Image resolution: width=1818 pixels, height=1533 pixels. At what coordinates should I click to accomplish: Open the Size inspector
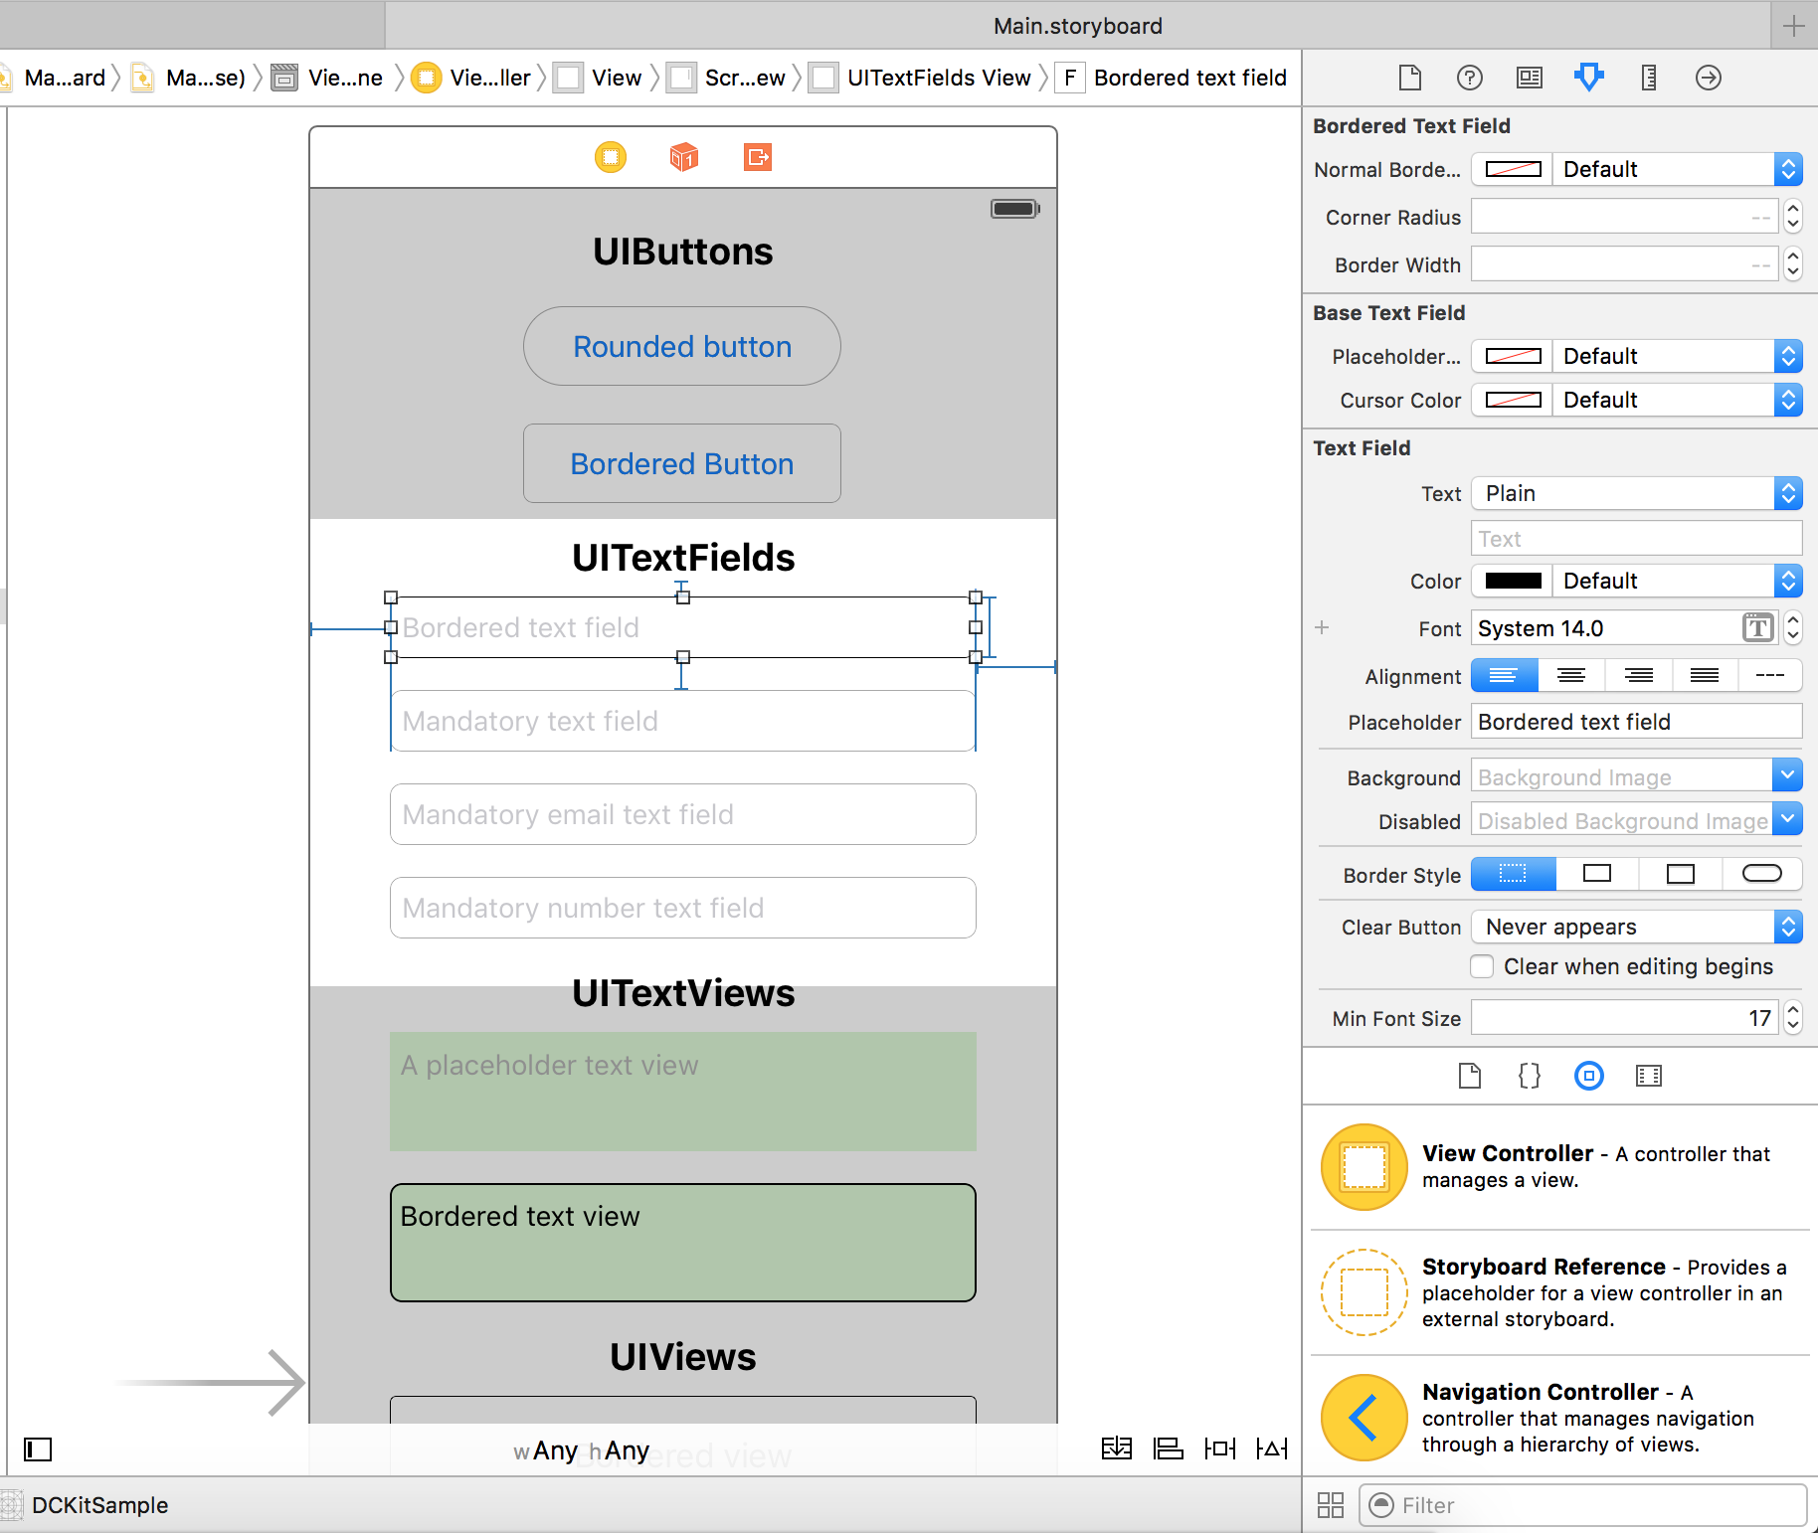click(1649, 78)
